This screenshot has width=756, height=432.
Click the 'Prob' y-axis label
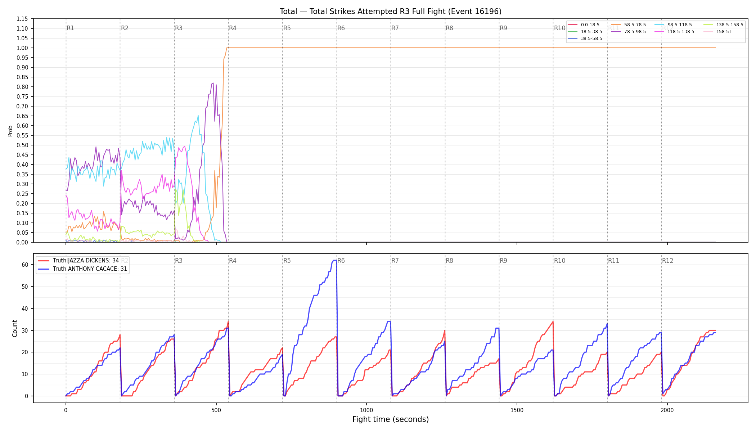click(x=10, y=131)
